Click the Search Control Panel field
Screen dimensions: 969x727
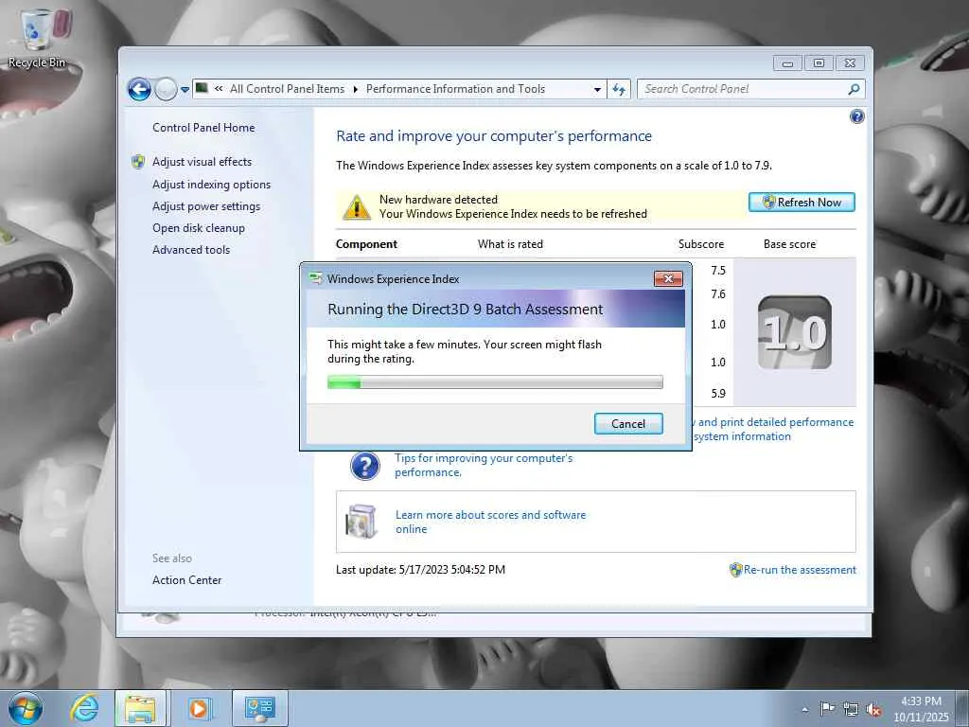tap(742, 89)
